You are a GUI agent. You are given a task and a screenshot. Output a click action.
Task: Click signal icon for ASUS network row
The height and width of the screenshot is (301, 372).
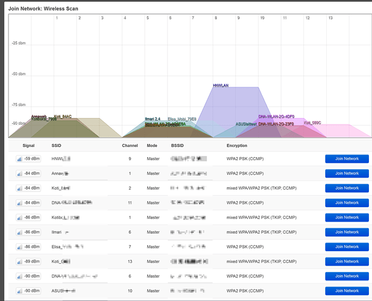20,291
